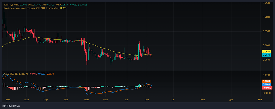Click the Ноя label on time axis
275x109 pixels.
pyautogui.click(x=203, y=100)
